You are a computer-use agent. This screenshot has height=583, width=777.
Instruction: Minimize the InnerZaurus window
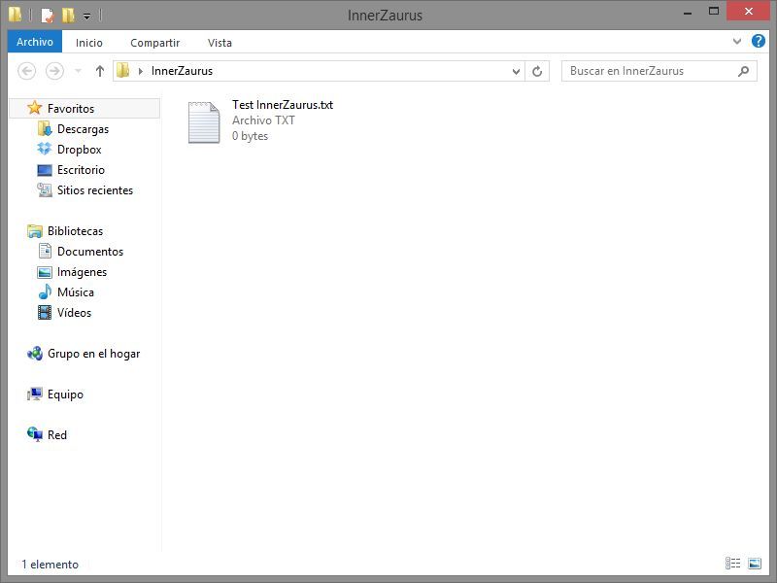tap(688, 13)
